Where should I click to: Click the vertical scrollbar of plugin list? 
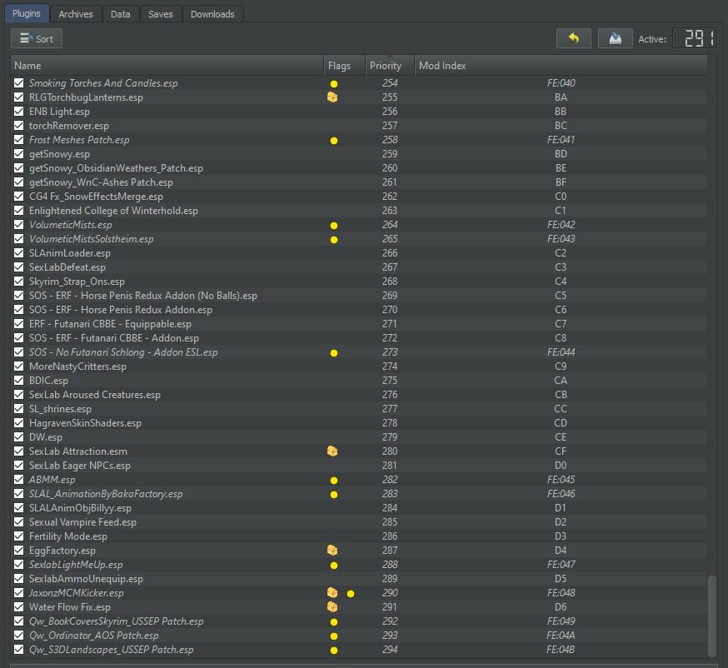point(712,616)
